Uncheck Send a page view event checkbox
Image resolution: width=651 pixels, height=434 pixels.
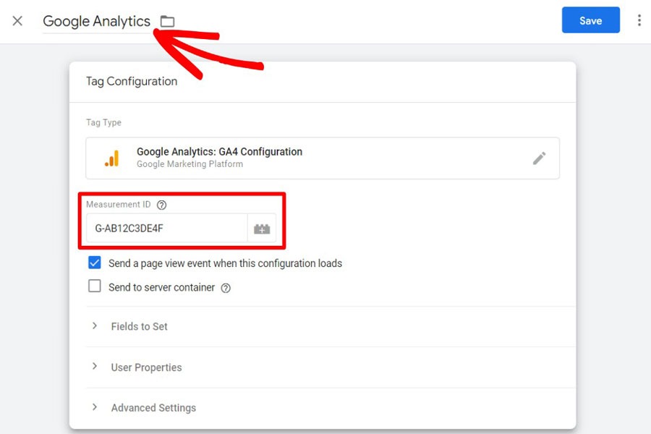(x=95, y=263)
